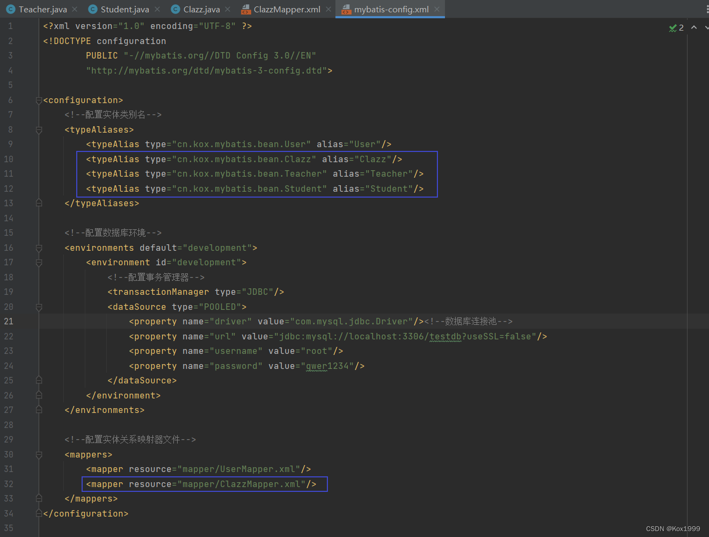Switch to the Teacher.java tab
Screen dimensions: 709x537
(42, 9)
